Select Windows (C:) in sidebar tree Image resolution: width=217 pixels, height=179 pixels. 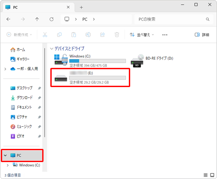tap(26, 165)
